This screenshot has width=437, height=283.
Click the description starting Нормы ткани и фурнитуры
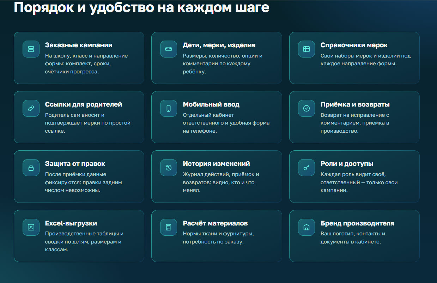coord(218,238)
